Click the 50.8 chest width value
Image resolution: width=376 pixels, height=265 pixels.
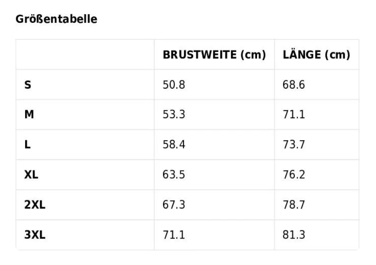[174, 85]
